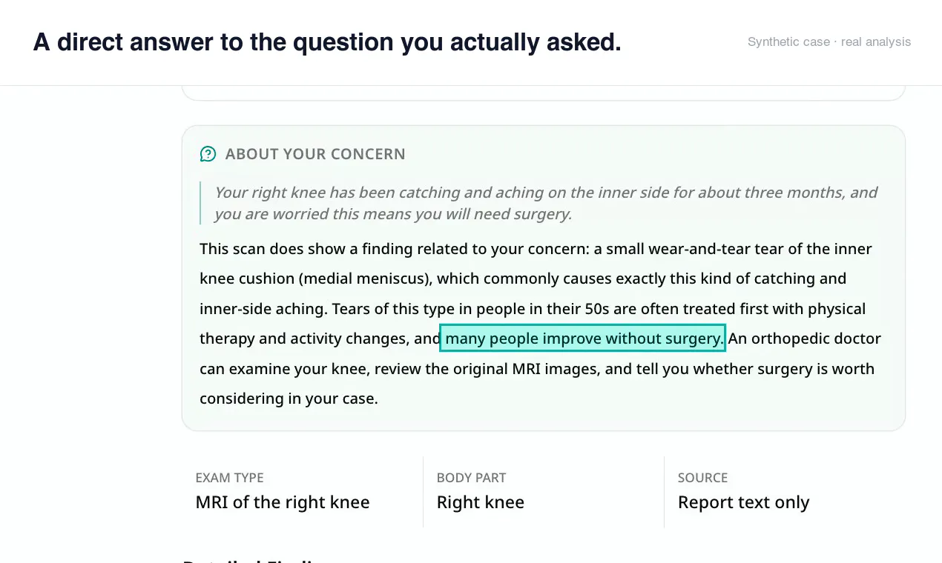
Task: Click the words 'physical therapy' in the paragraph
Action: coord(836,309)
